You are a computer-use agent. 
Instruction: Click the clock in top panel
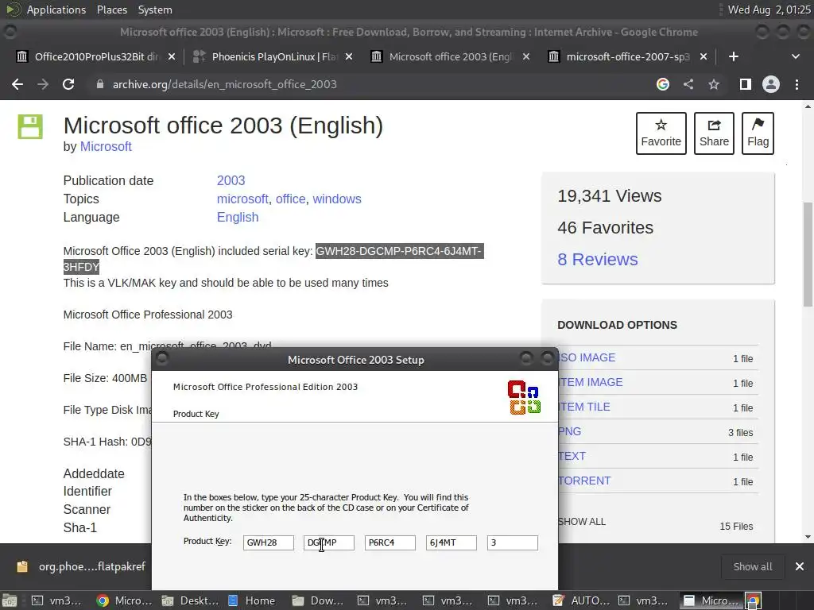[769, 10]
